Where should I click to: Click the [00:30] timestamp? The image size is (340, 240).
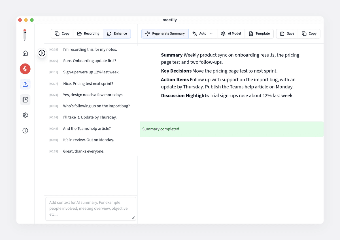click(x=54, y=106)
